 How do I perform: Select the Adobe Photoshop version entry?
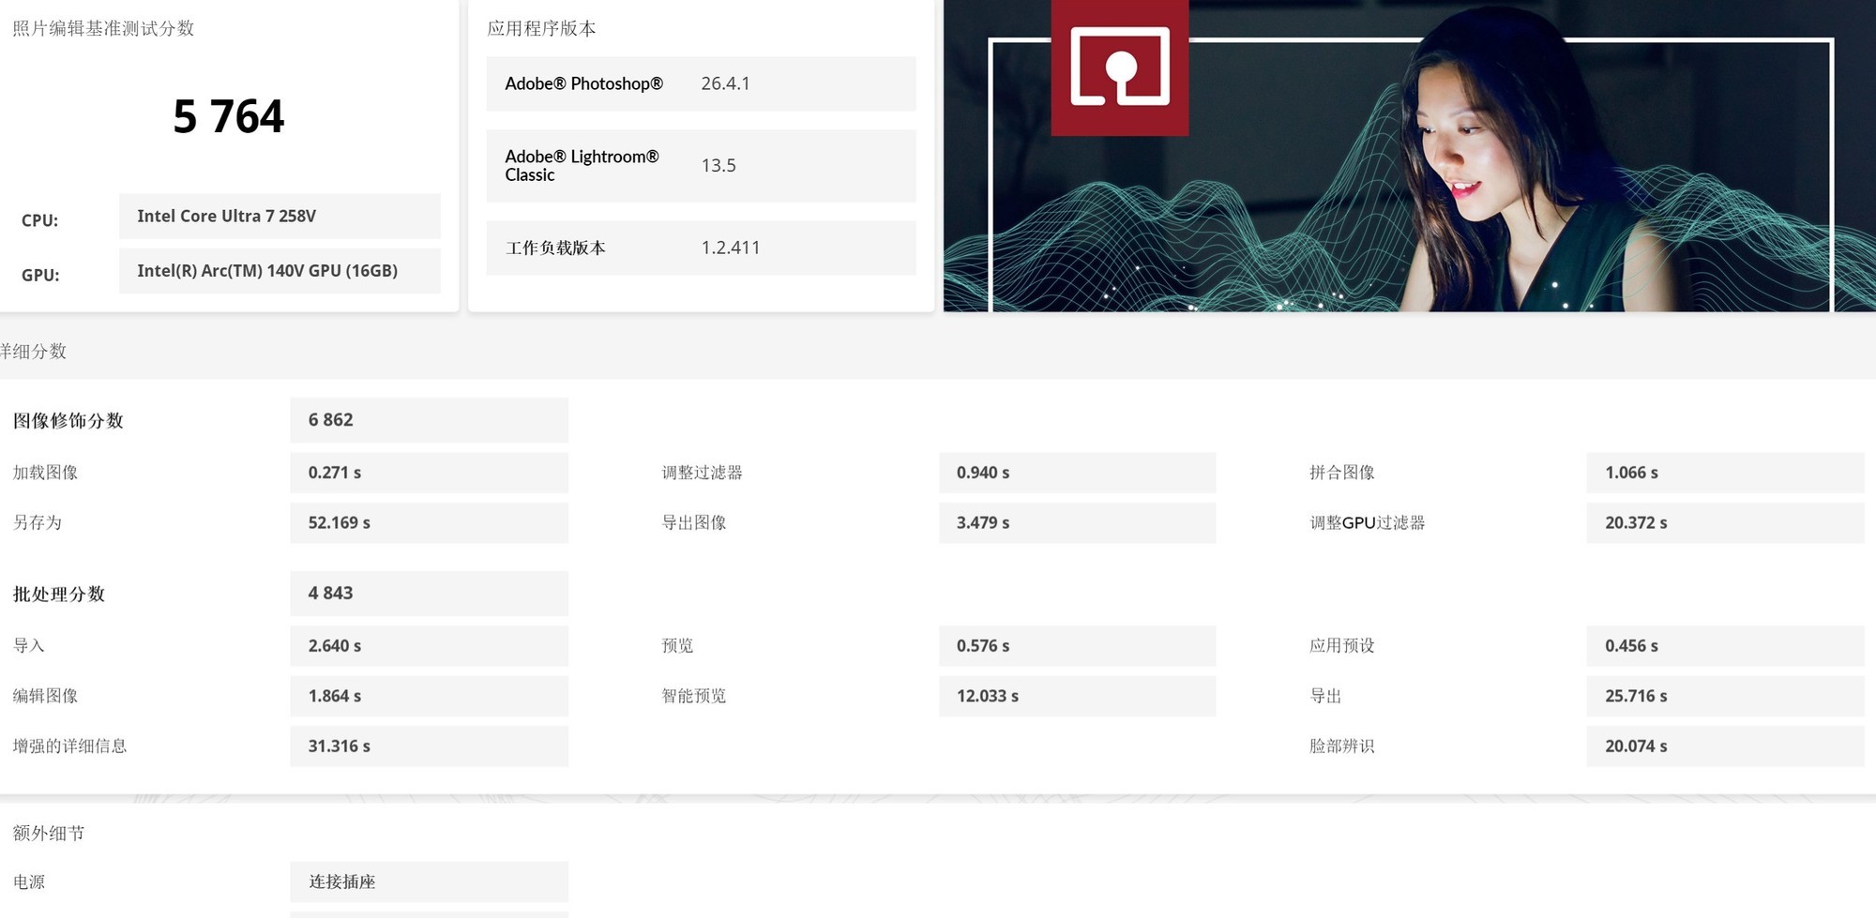pos(700,83)
